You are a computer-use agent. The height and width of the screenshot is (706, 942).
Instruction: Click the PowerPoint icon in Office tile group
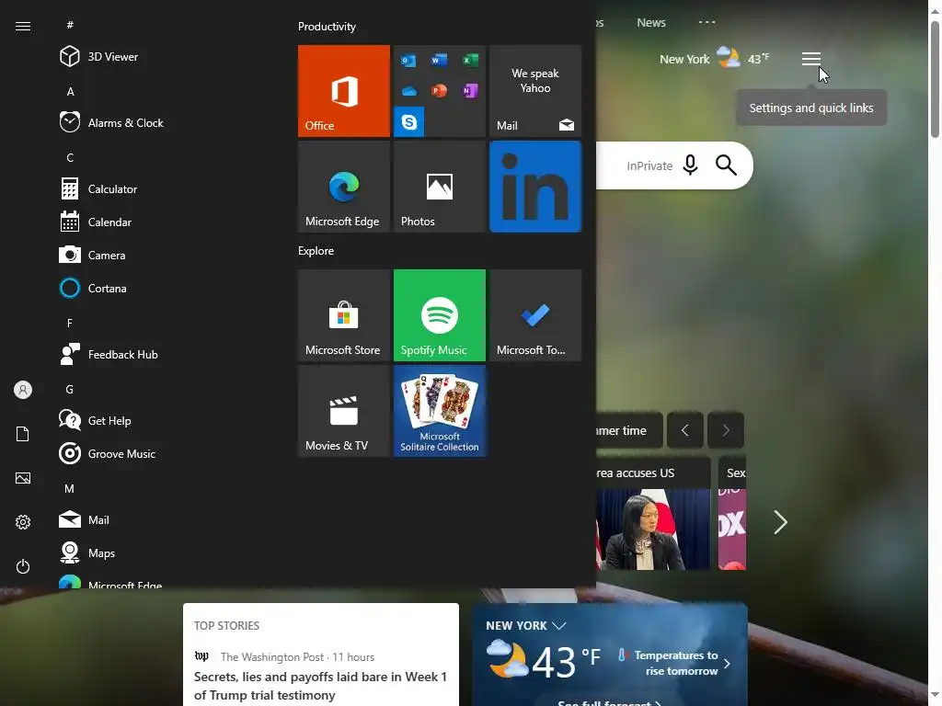point(439,91)
